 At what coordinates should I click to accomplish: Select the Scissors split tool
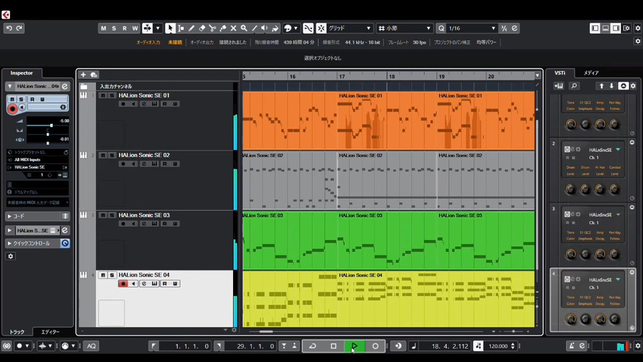pos(212,28)
